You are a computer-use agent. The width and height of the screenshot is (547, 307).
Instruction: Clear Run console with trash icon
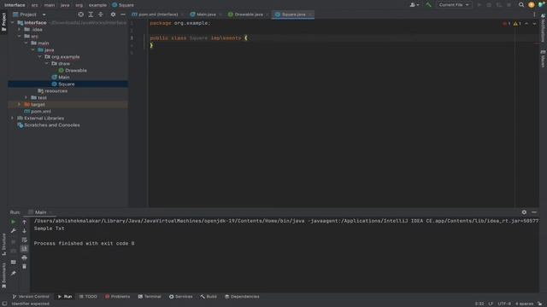24,266
